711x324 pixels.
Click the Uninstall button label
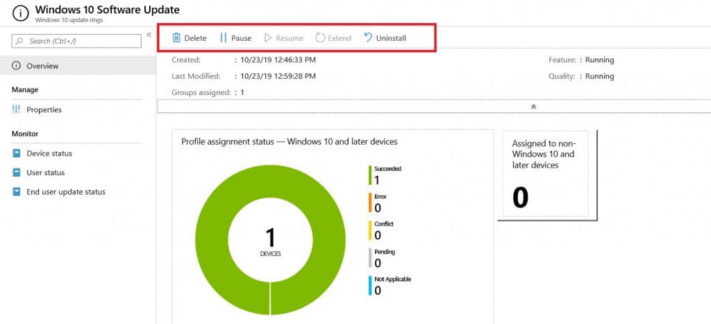coord(392,38)
